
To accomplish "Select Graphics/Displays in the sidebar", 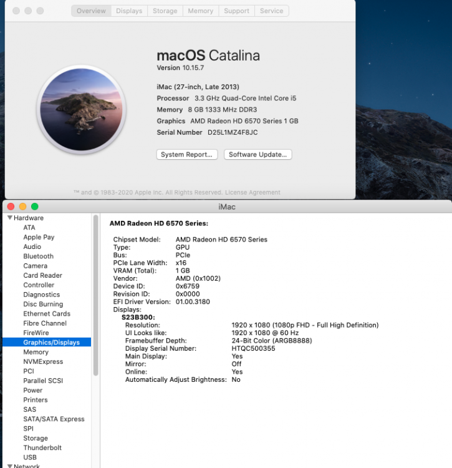I will click(47, 343).
